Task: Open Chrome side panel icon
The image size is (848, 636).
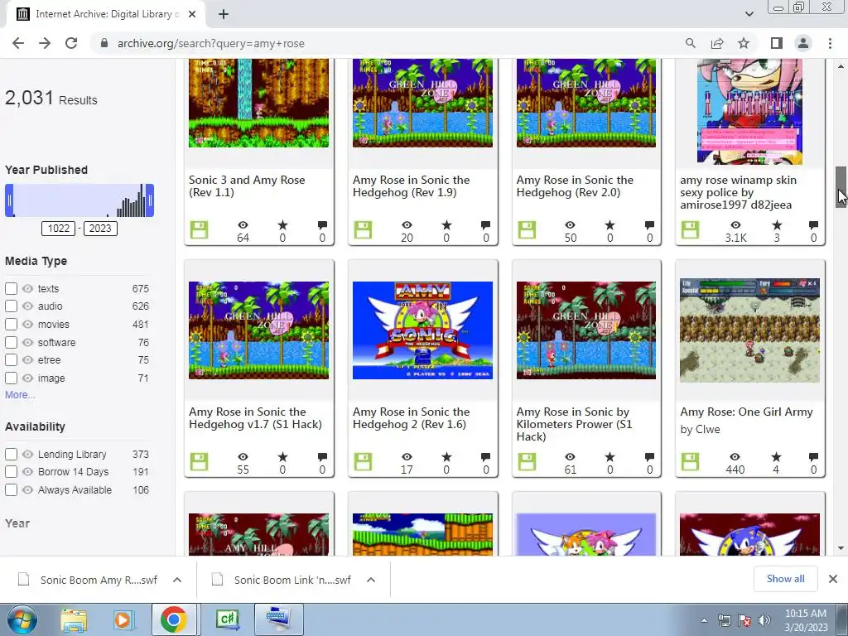Action: coord(777,43)
